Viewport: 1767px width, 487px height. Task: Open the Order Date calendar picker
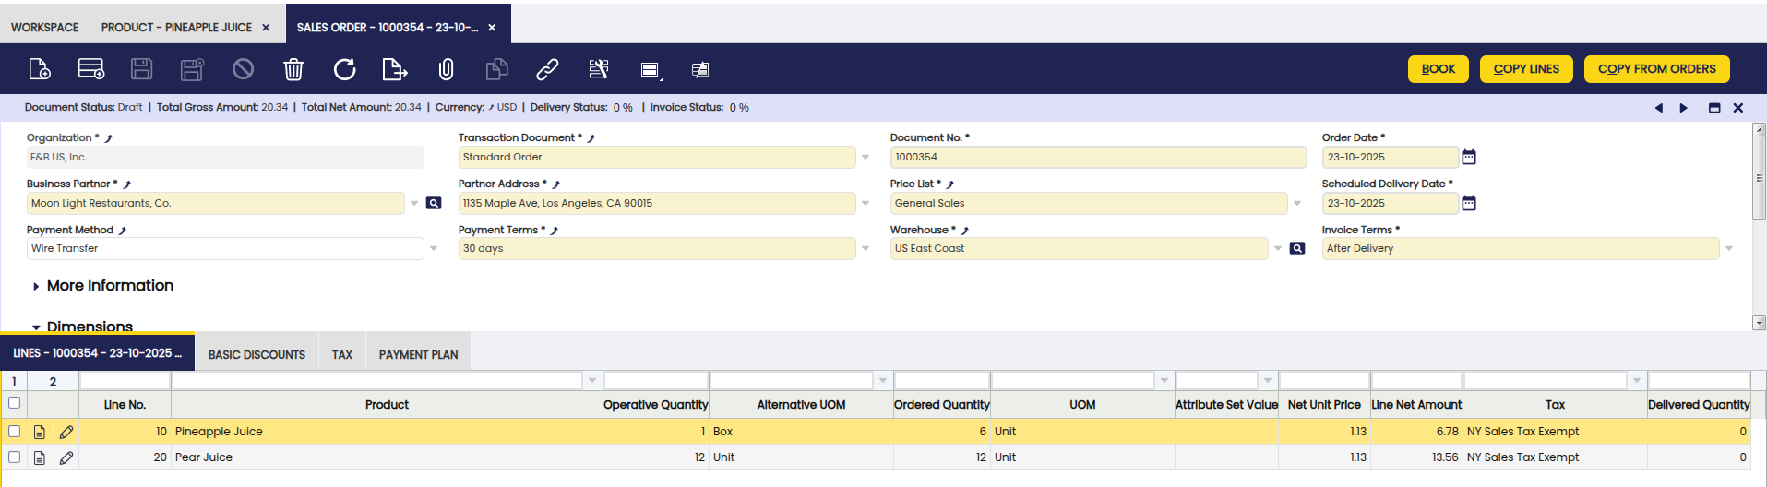pos(1469,158)
